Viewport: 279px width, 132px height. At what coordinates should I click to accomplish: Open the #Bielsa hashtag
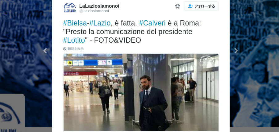(x=75, y=23)
